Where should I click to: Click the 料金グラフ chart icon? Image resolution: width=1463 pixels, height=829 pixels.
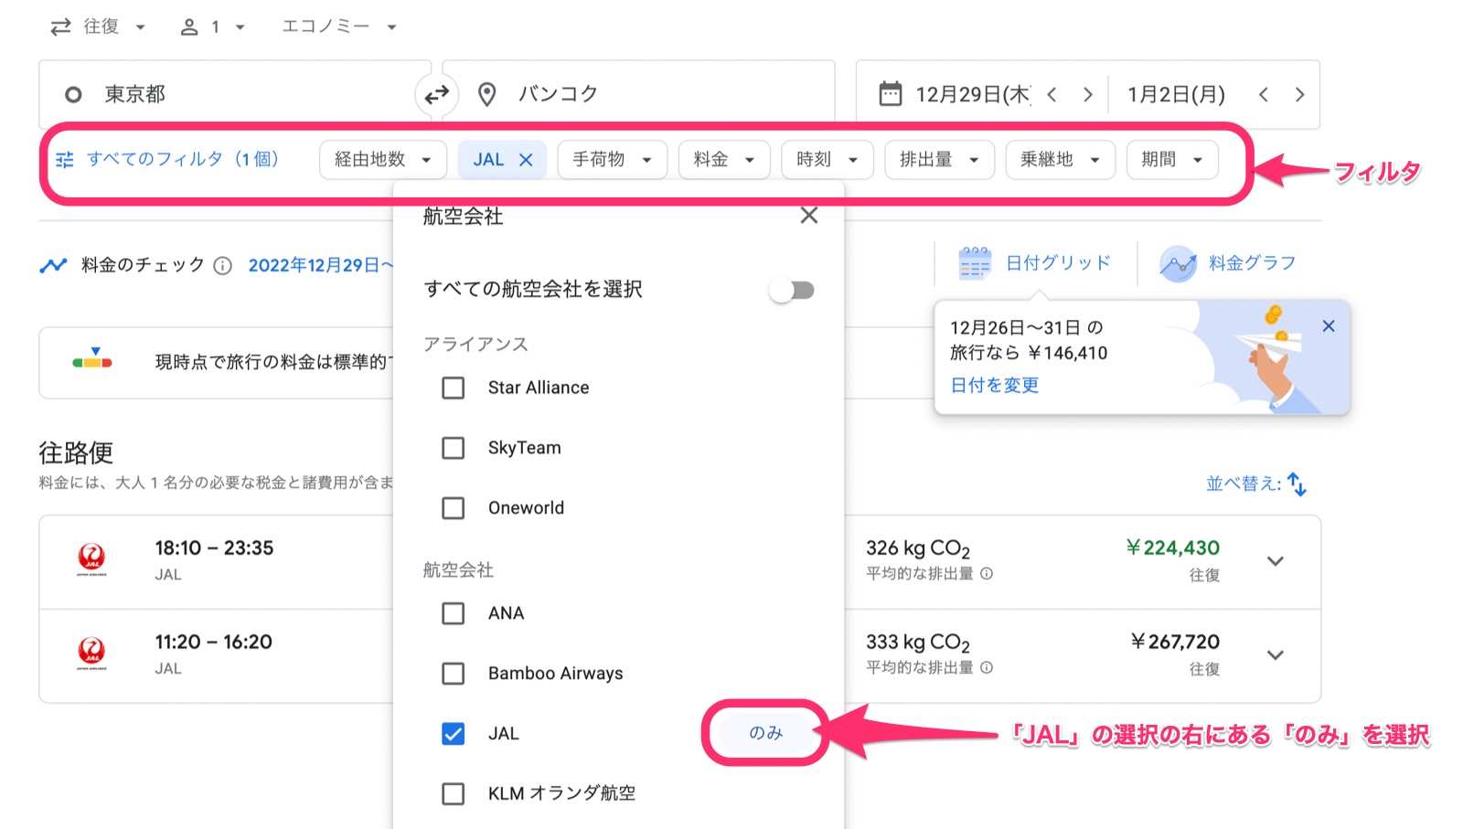1178,263
